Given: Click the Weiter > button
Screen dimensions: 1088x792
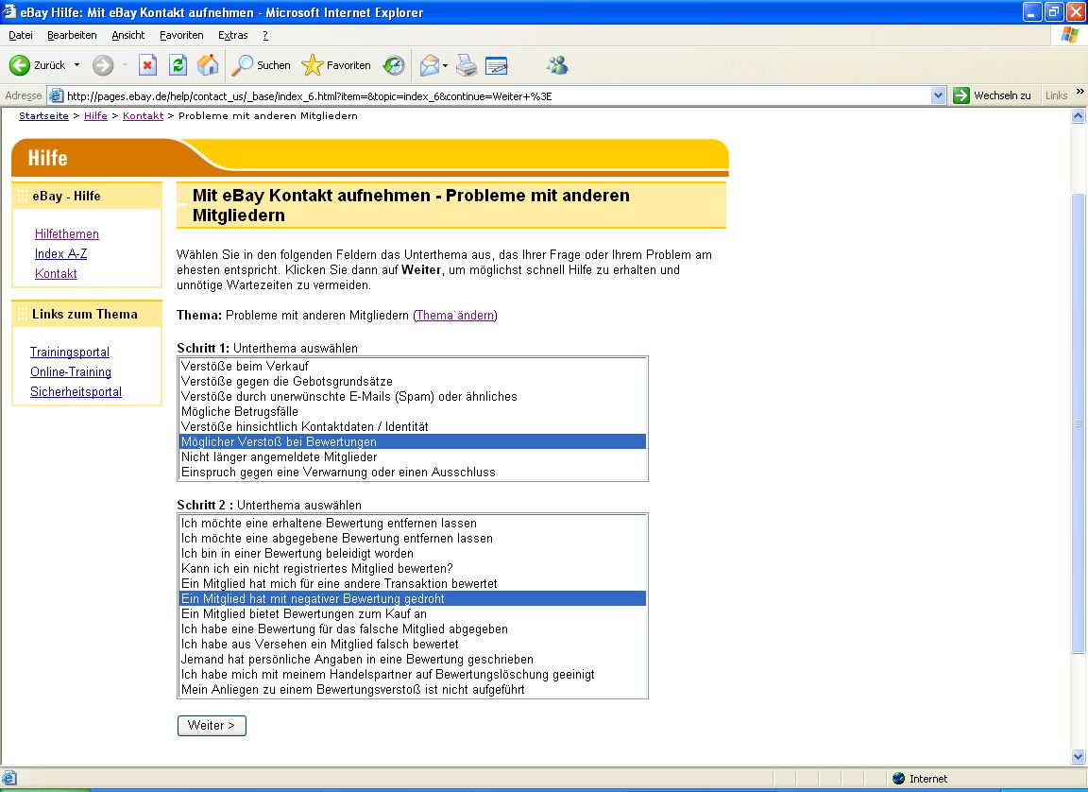Looking at the screenshot, I should coord(212,725).
